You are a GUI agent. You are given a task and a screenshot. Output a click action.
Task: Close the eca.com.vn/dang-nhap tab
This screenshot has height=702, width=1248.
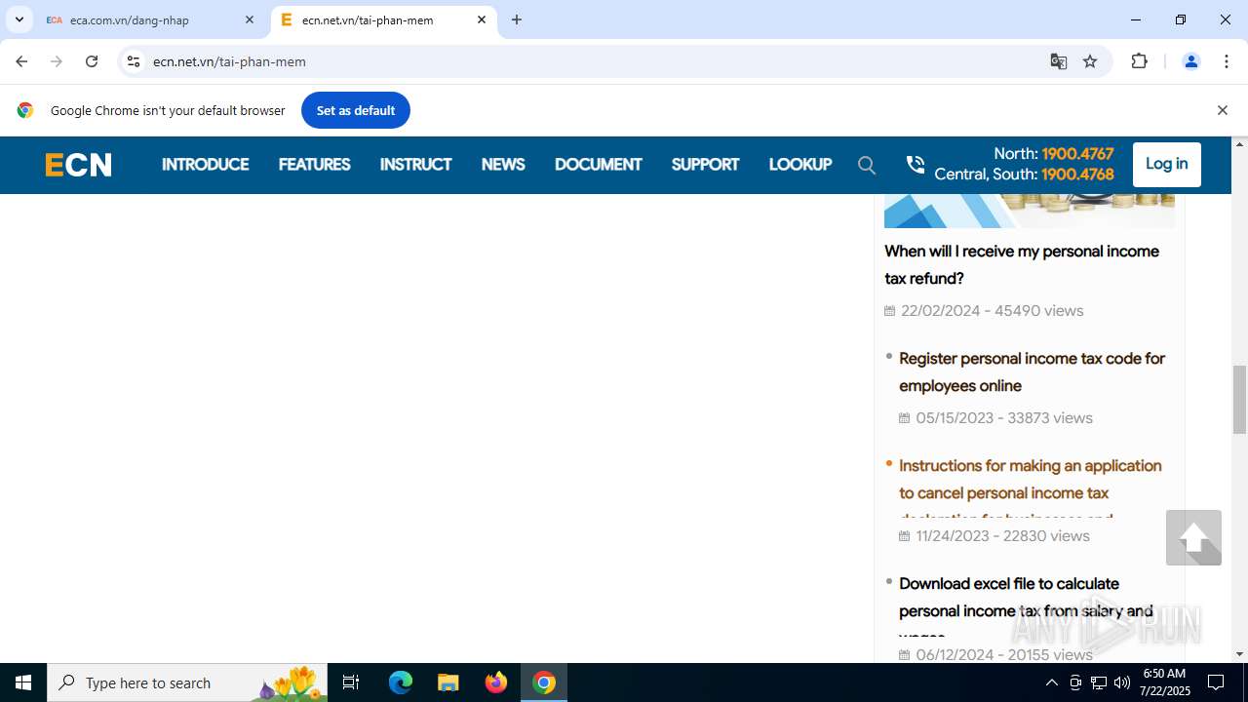(250, 19)
